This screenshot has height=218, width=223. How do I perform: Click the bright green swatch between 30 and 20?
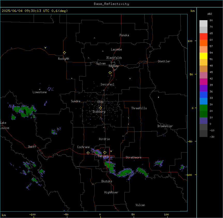pos(203,108)
